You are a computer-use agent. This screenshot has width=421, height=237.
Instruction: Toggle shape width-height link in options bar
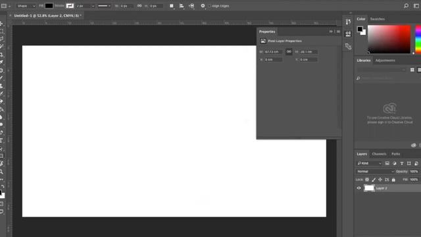point(139,6)
